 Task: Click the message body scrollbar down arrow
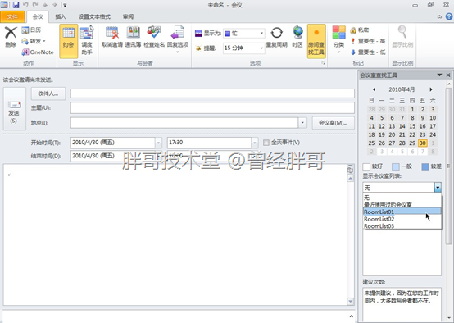(x=351, y=301)
